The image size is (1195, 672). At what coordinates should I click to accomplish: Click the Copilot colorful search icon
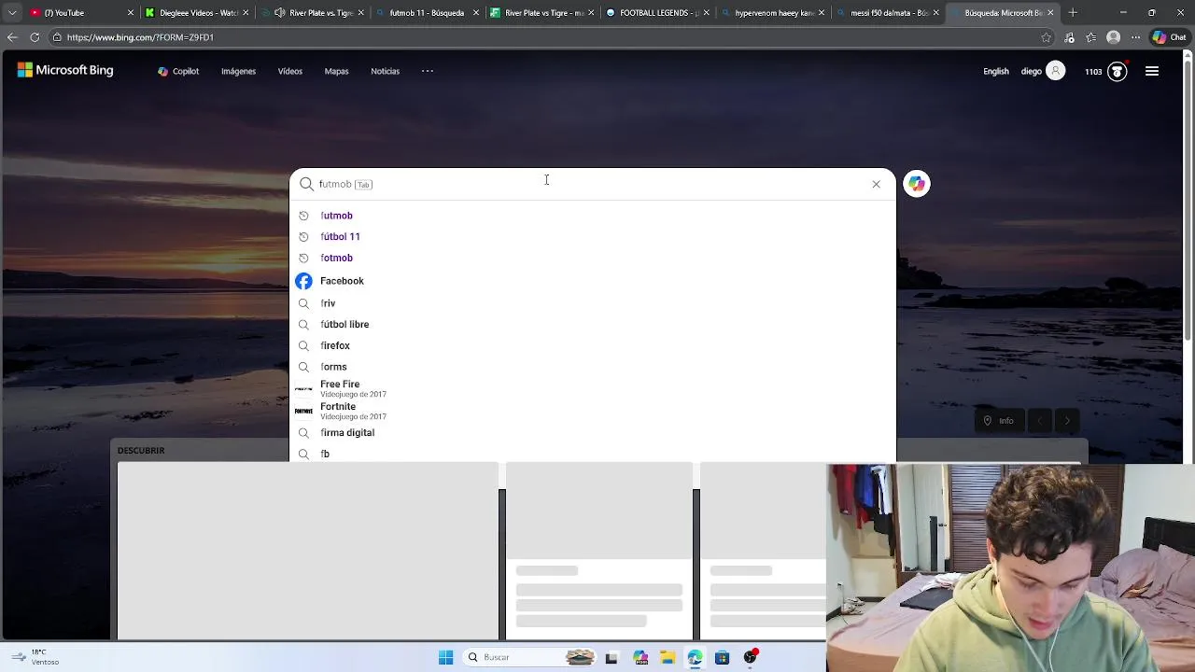click(916, 184)
